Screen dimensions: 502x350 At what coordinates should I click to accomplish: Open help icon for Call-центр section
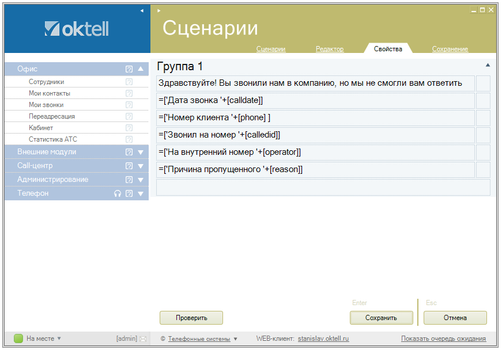click(x=129, y=166)
